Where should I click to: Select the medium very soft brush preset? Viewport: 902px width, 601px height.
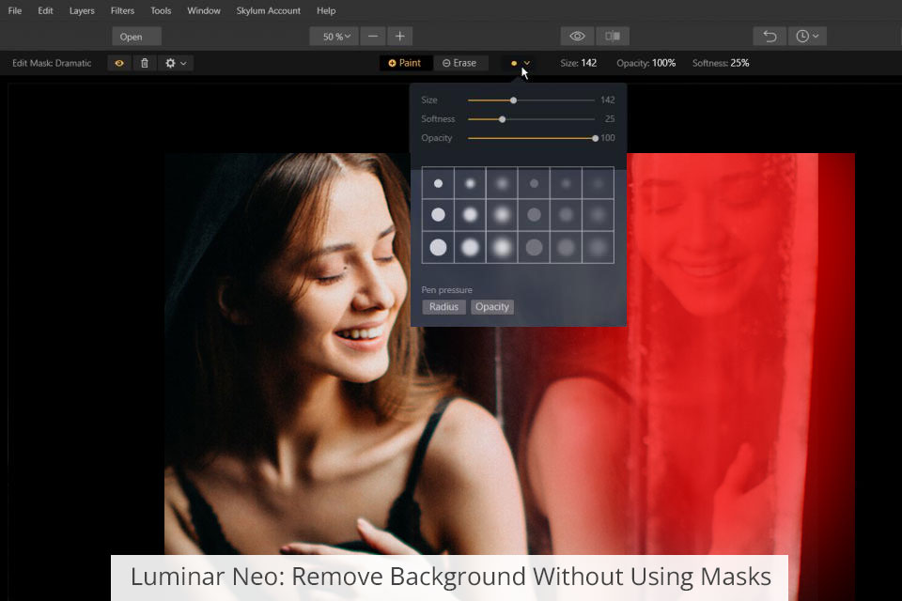click(502, 215)
